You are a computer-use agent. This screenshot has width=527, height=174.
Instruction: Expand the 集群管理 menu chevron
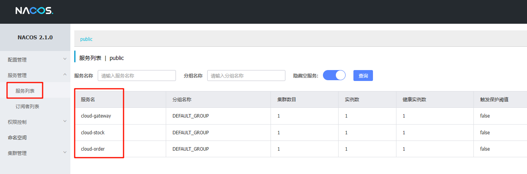click(65, 153)
